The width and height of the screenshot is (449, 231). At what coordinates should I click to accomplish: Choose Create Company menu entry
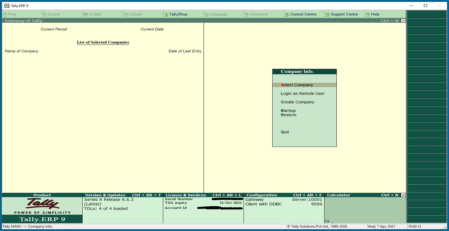(297, 102)
